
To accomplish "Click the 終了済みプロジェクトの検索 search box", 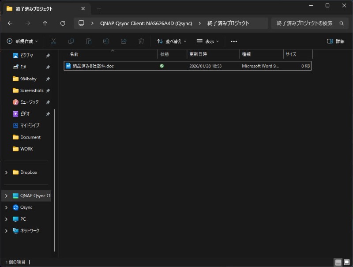I will (304, 23).
